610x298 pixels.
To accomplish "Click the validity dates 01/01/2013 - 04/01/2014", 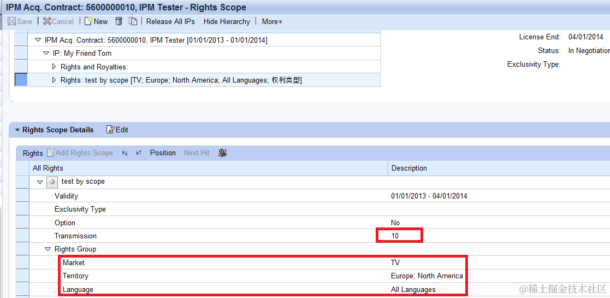I will [x=429, y=196].
